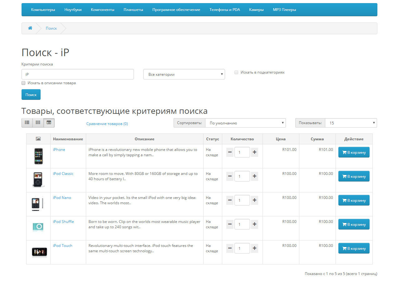This screenshot has width=393, height=285.
Task: Open the iPhone product thumbnail
Action: click(38, 156)
